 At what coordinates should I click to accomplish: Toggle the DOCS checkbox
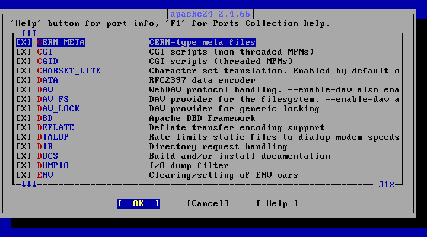coord(24,156)
